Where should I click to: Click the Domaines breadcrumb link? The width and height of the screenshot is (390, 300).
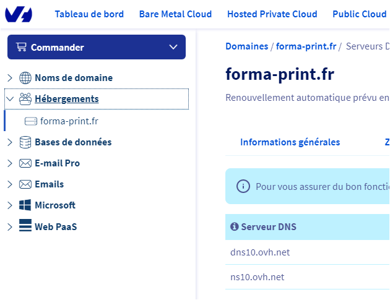click(246, 46)
